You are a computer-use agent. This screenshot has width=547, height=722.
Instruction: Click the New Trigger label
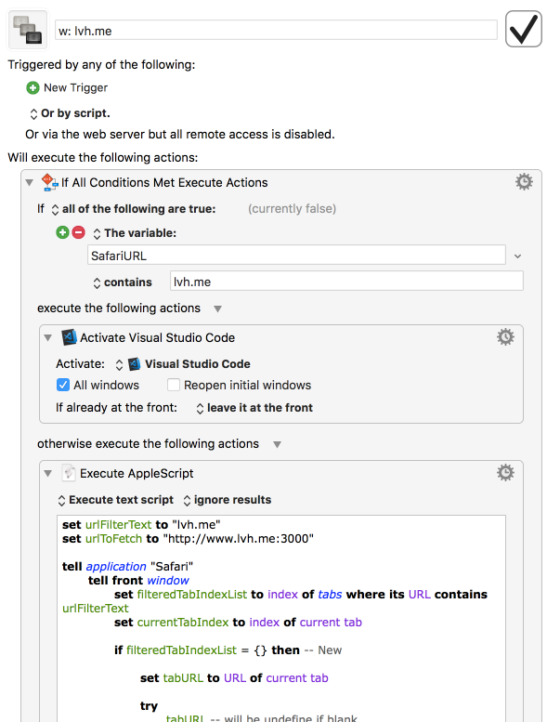75,87
